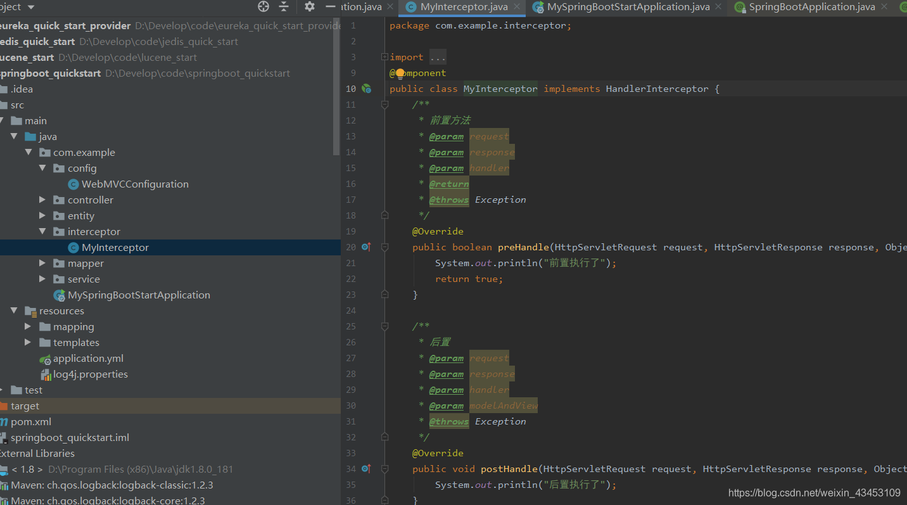Collapse the java folder arrow
907x505 pixels.
(14, 136)
